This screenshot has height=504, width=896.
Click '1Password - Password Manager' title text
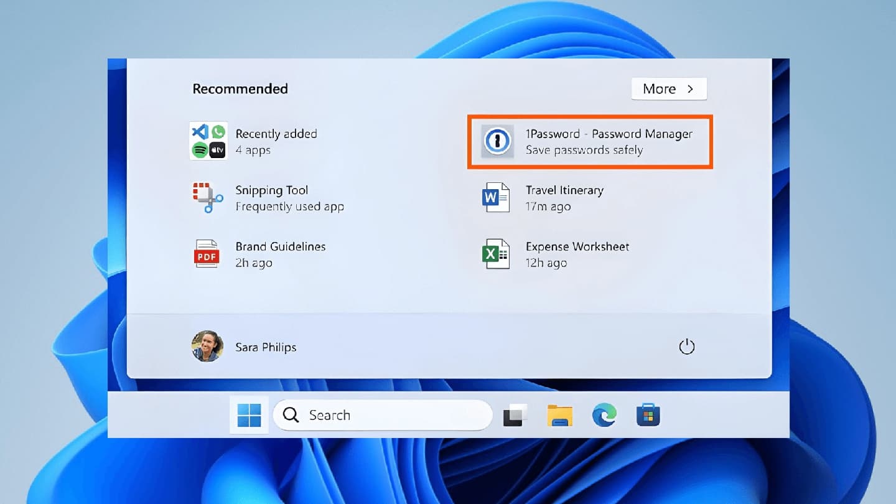pyautogui.click(x=609, y=134)
